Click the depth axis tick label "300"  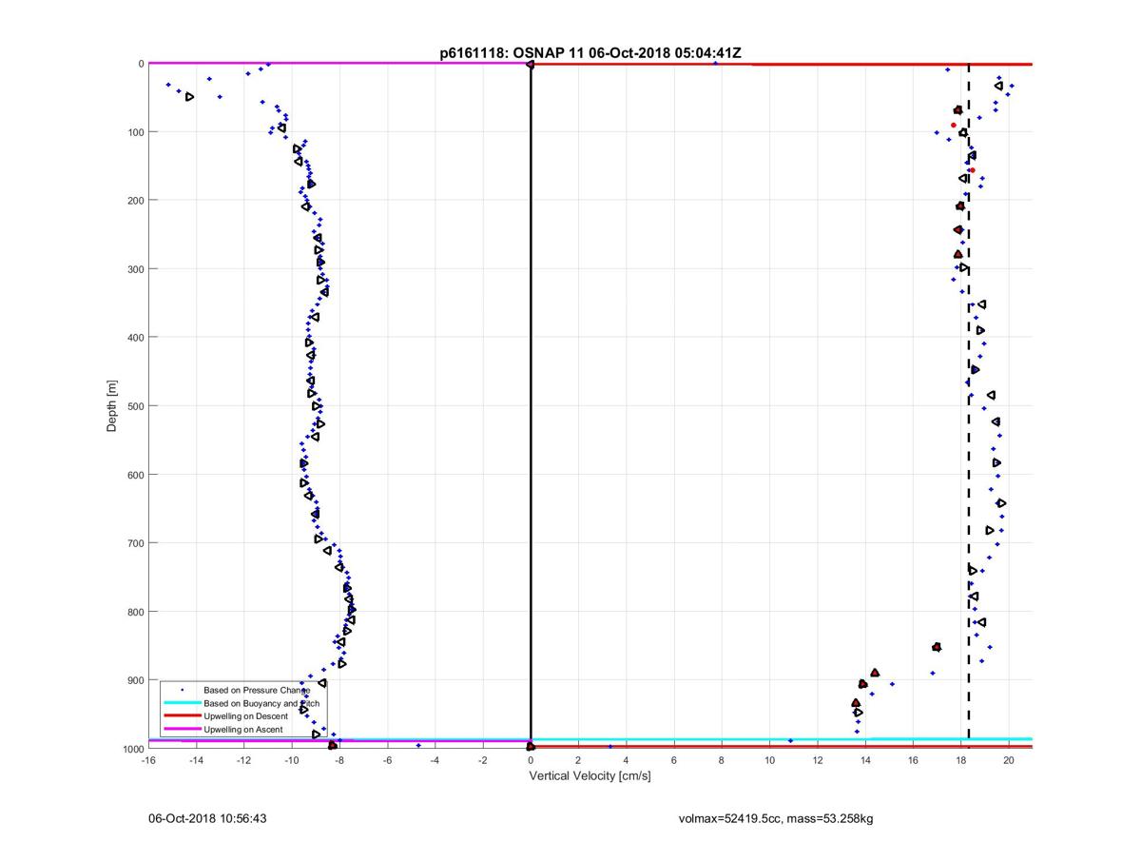point(135,269)
